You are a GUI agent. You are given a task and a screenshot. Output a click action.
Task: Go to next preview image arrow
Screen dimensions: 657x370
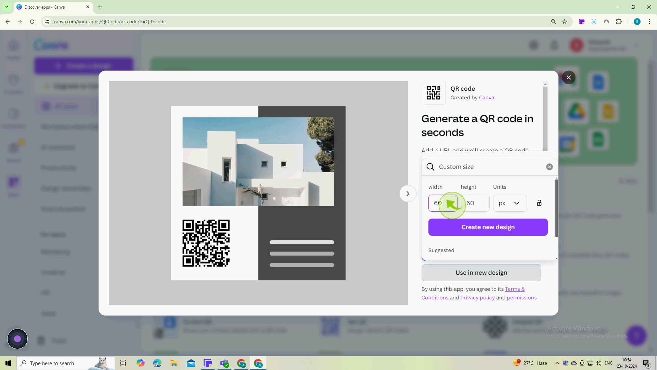(x=408, y=194)
